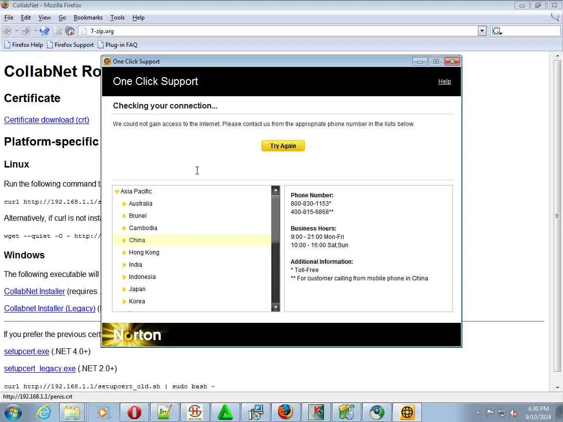The width and height of the screenshot is (563, 422).
Task: Expand the Hong Kong arrow in country list
Action: [124, 253]
